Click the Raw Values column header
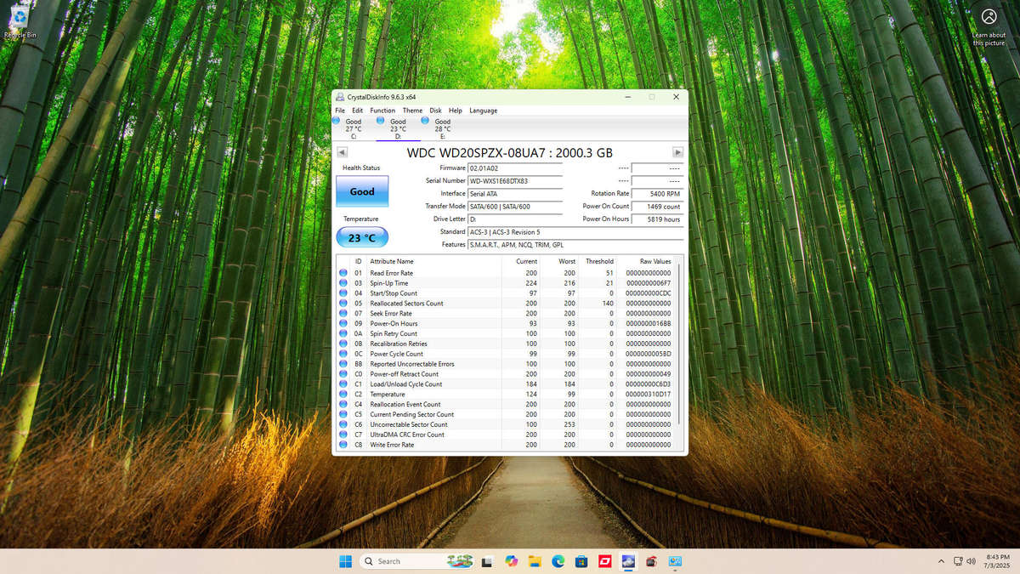This screenshot has height=574, width=1020. pyautogui.click(x=654, y=261)
